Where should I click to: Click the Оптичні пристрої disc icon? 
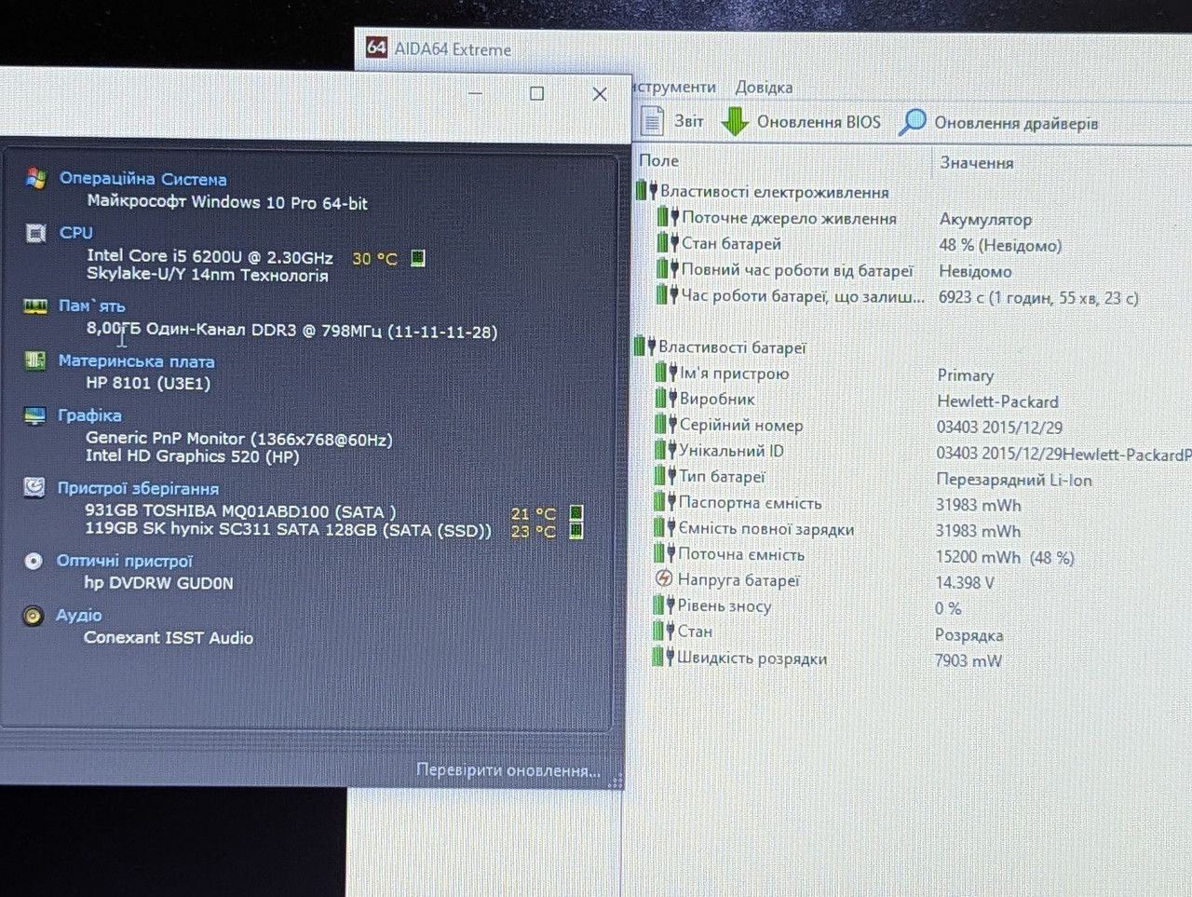tap(34, 561)
